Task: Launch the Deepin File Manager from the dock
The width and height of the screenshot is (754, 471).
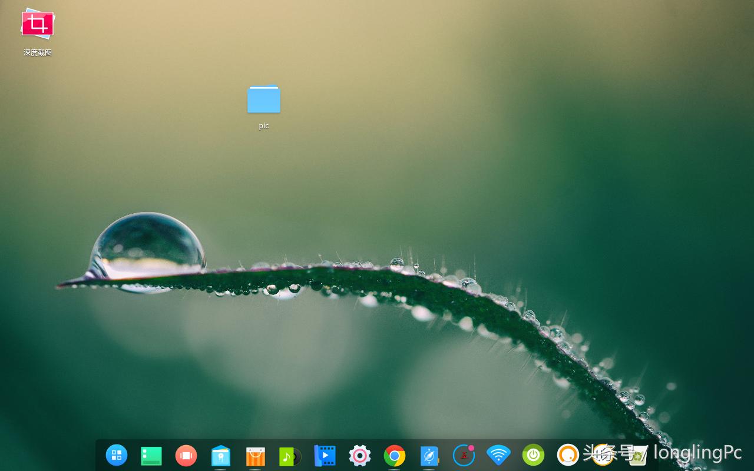Action: click(221, 455)
